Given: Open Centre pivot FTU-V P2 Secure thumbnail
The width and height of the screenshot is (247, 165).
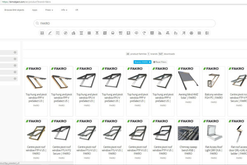Looking at the screenshot, I should pyautogui.click(x=61, y=133).
